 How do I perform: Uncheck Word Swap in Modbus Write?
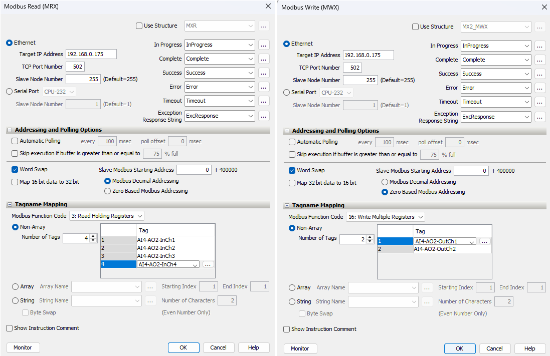pos(292,170)
